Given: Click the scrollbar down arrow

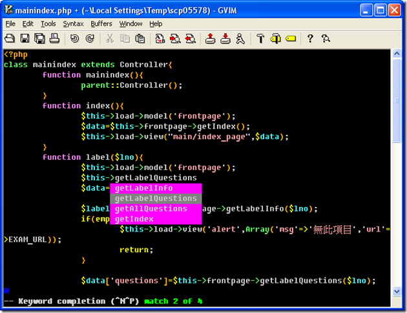Looking at the screenshot, I should pos(397,291).
